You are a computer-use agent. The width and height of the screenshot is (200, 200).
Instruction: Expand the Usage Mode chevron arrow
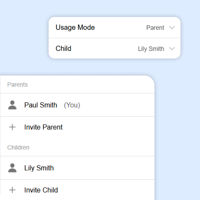(x=172, y=27)
